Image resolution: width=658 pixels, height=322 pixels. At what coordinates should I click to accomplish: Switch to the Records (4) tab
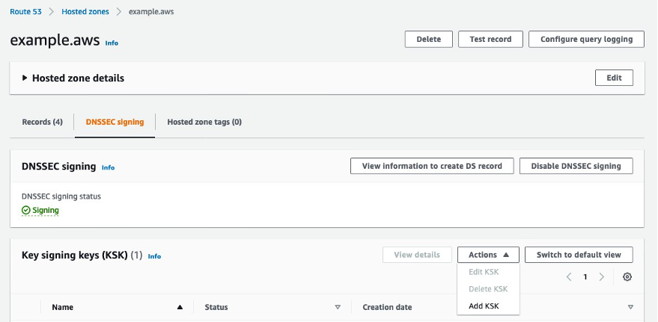tap(43, 122)
